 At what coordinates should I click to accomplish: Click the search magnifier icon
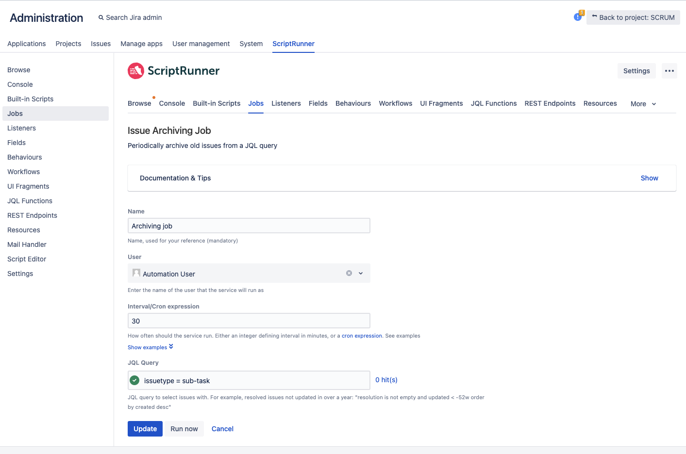[101, 17]
